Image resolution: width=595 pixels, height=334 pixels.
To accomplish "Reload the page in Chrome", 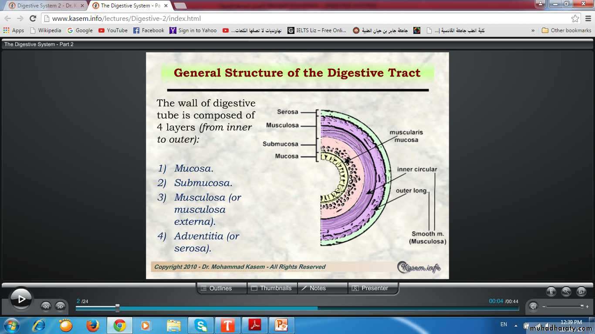I will point(33,18).
